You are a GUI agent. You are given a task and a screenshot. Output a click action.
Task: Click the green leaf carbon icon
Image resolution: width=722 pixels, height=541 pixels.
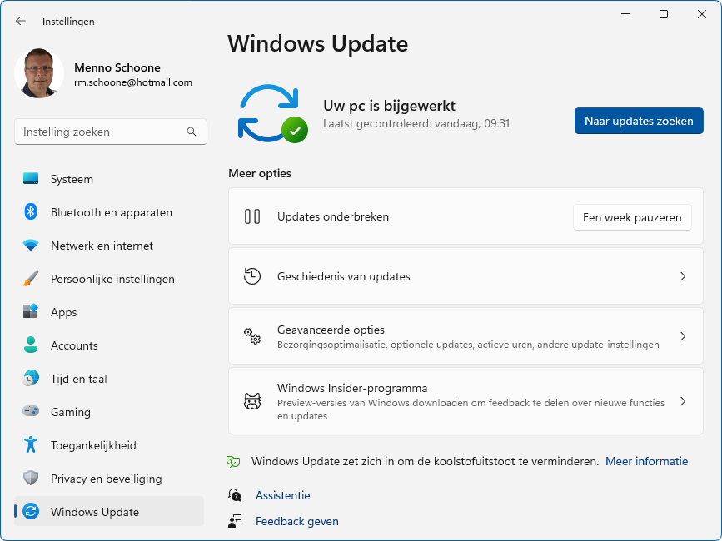tap(233, 461)
